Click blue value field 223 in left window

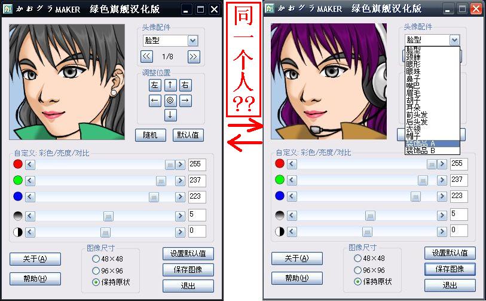(197, 196)
